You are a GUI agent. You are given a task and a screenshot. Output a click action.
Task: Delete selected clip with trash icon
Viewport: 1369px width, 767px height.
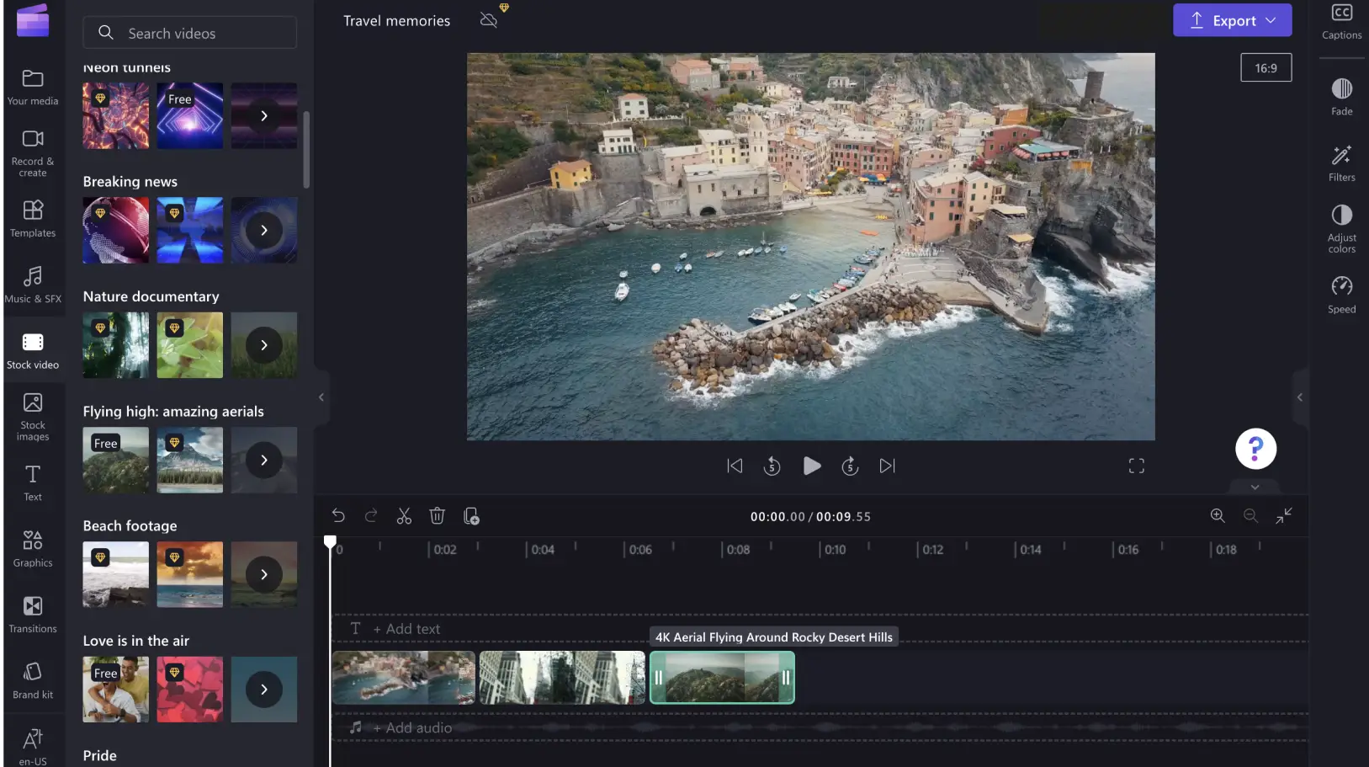[437, 516]
